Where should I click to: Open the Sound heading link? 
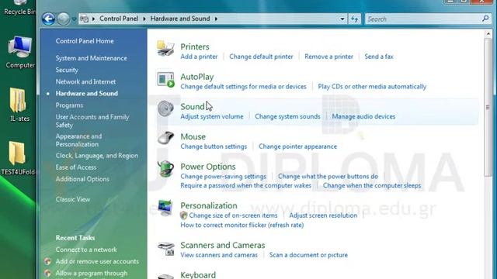point(193,107)
